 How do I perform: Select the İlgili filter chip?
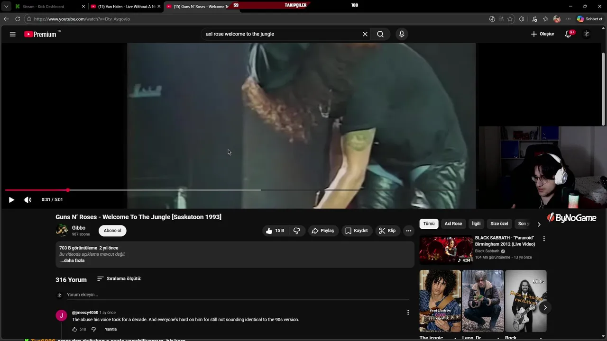(x=476, y=224)
